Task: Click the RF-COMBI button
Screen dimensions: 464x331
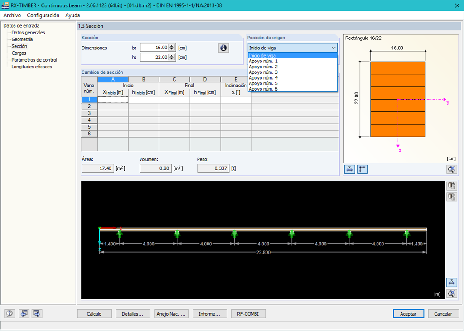Action: pyautogui.click(x=248, y=314)
